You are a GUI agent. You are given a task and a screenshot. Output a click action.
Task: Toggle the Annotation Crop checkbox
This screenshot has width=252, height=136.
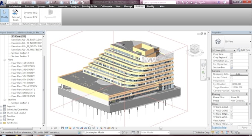point(232,61)
